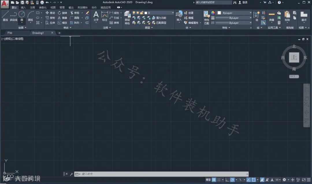The image size is (312, 184).
Task: Toggle annotation objects visibility in status bar
Action: coord(262,180)
